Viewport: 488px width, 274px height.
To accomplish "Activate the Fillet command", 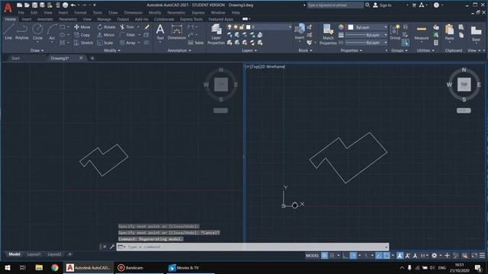I will [127, 35].
